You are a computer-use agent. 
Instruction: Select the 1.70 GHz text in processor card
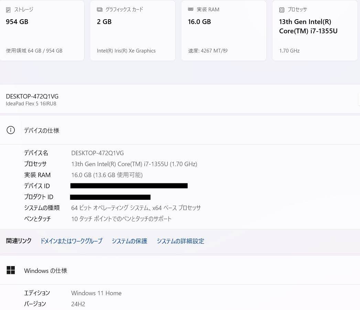tap(289, 51)
